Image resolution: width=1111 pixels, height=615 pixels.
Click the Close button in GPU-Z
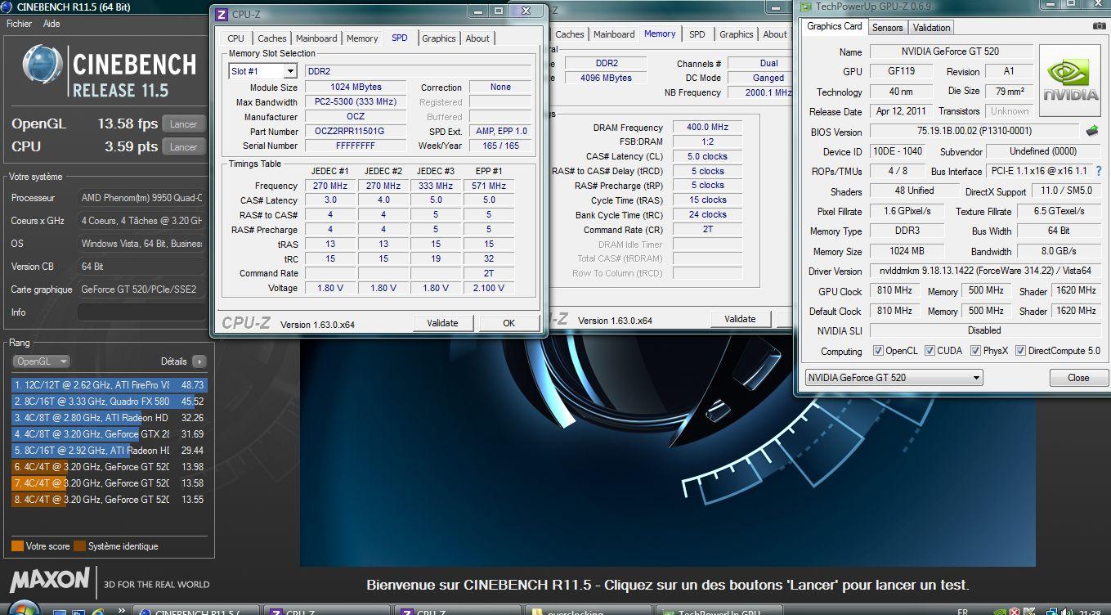1078,378
